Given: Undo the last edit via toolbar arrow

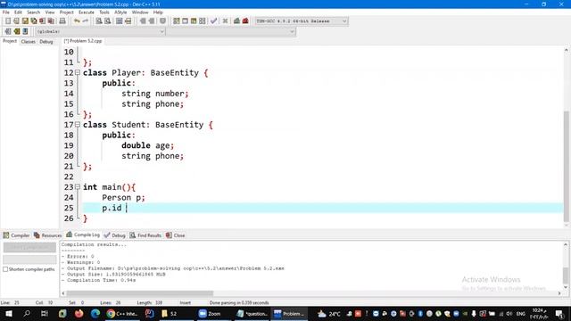Looking at the screenshot, I should (x=77, y=21).
